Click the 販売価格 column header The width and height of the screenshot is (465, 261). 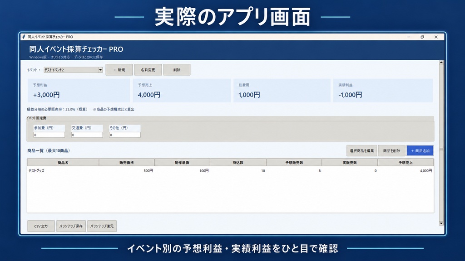tap(127, 163)
